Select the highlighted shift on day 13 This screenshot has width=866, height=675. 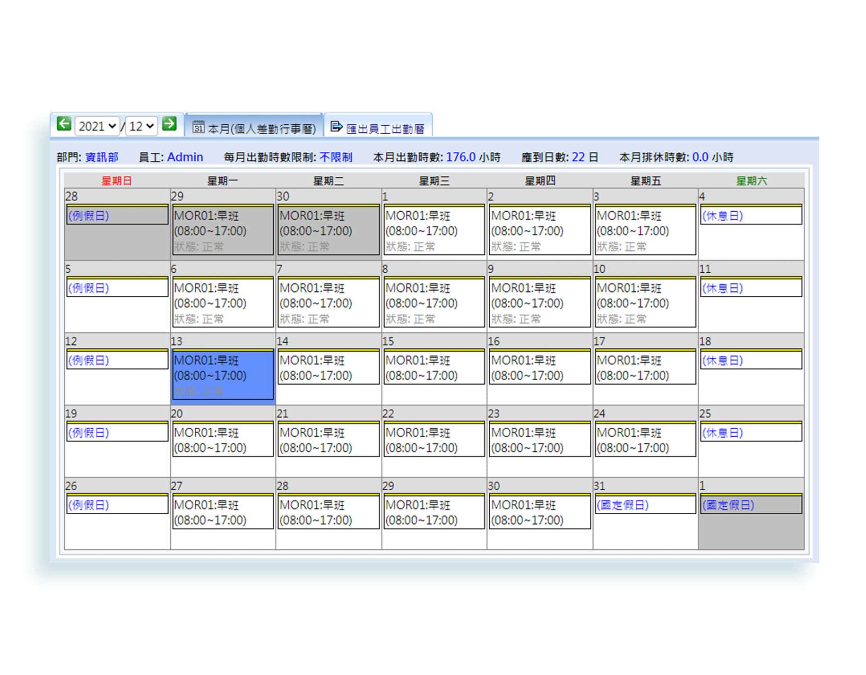[223, 375]
